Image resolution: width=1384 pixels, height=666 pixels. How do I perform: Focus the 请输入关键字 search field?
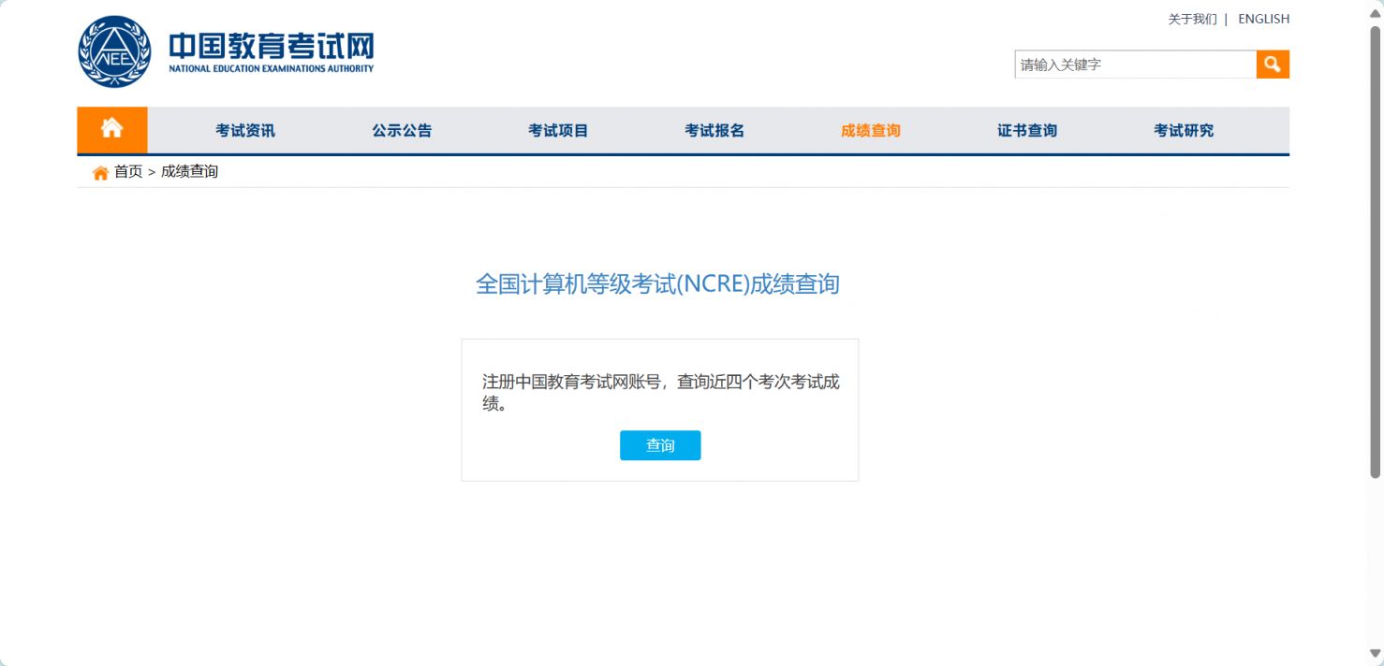[x=1135, y=65]
